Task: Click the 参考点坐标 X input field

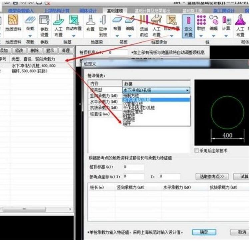Action: [134, 176]
